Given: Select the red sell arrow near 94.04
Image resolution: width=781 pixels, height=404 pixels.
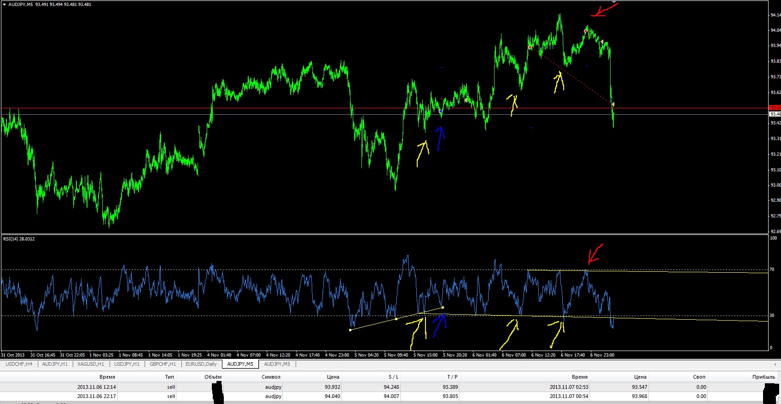Looking at the screenshot, I should (x=586, y=31).
